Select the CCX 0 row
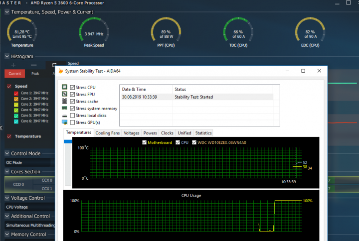 tap(44, 180)
